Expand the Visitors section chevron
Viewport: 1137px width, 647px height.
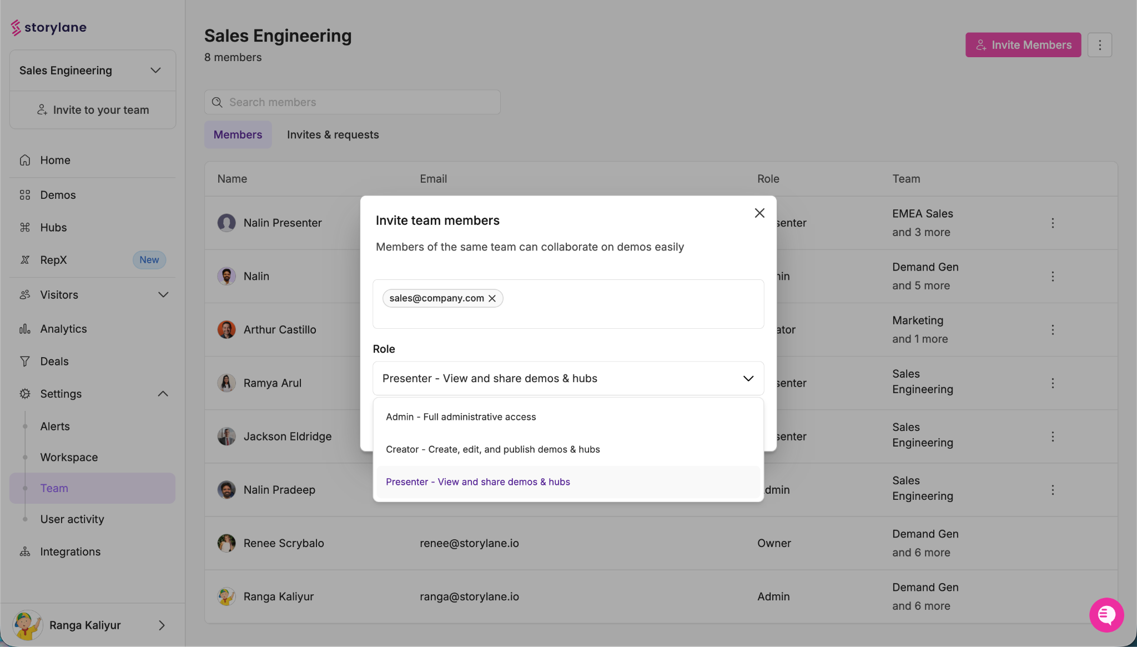[x=163, y=295]
